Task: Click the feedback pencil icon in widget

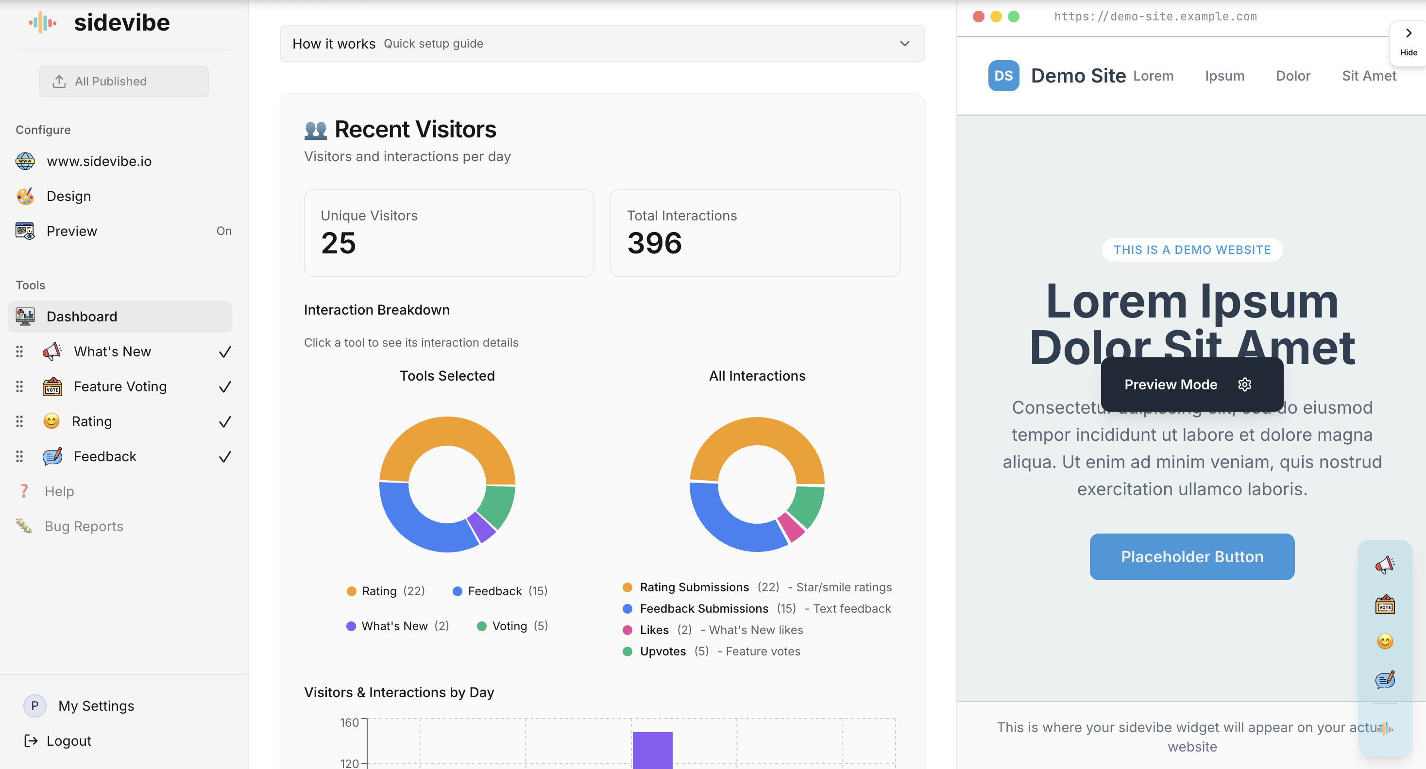Action: pyautogui.click(x=1385, y=679)
